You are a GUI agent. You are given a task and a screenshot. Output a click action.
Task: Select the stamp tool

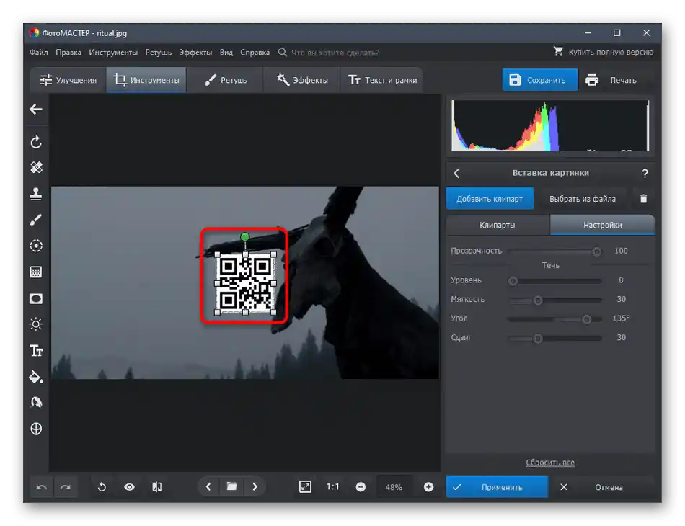click(36, 193)
